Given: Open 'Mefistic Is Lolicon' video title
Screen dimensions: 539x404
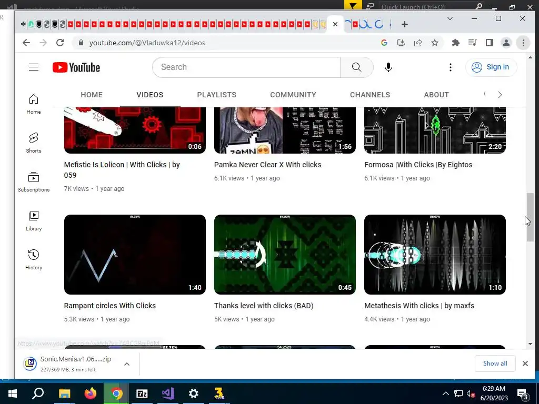Looking at the screenshot, I should (122, 170).
